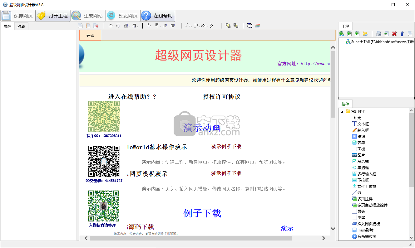Click the copy icon in editing toolbar
Screen dimensions: 415x248
tap(81, 26)
